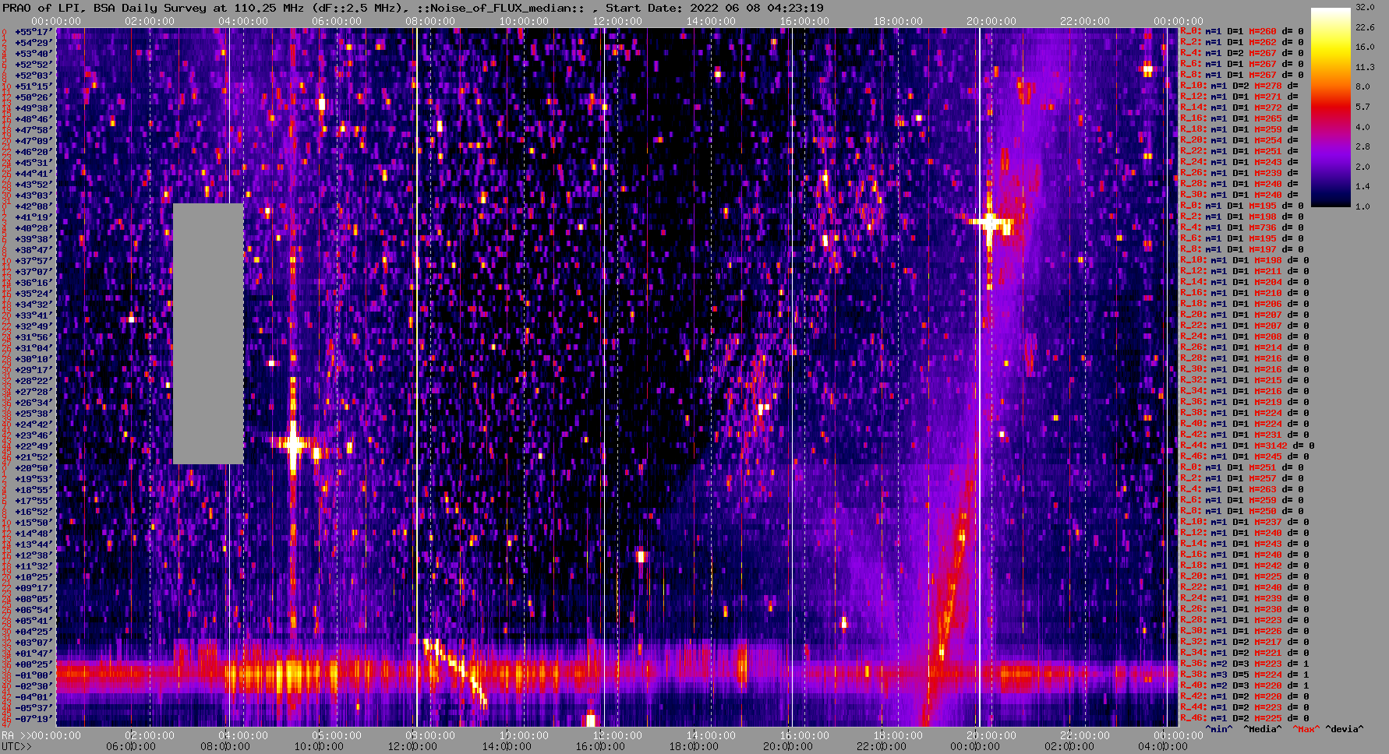Select the +40°28' declination label
1389x754 pixels.
[34, 228]
